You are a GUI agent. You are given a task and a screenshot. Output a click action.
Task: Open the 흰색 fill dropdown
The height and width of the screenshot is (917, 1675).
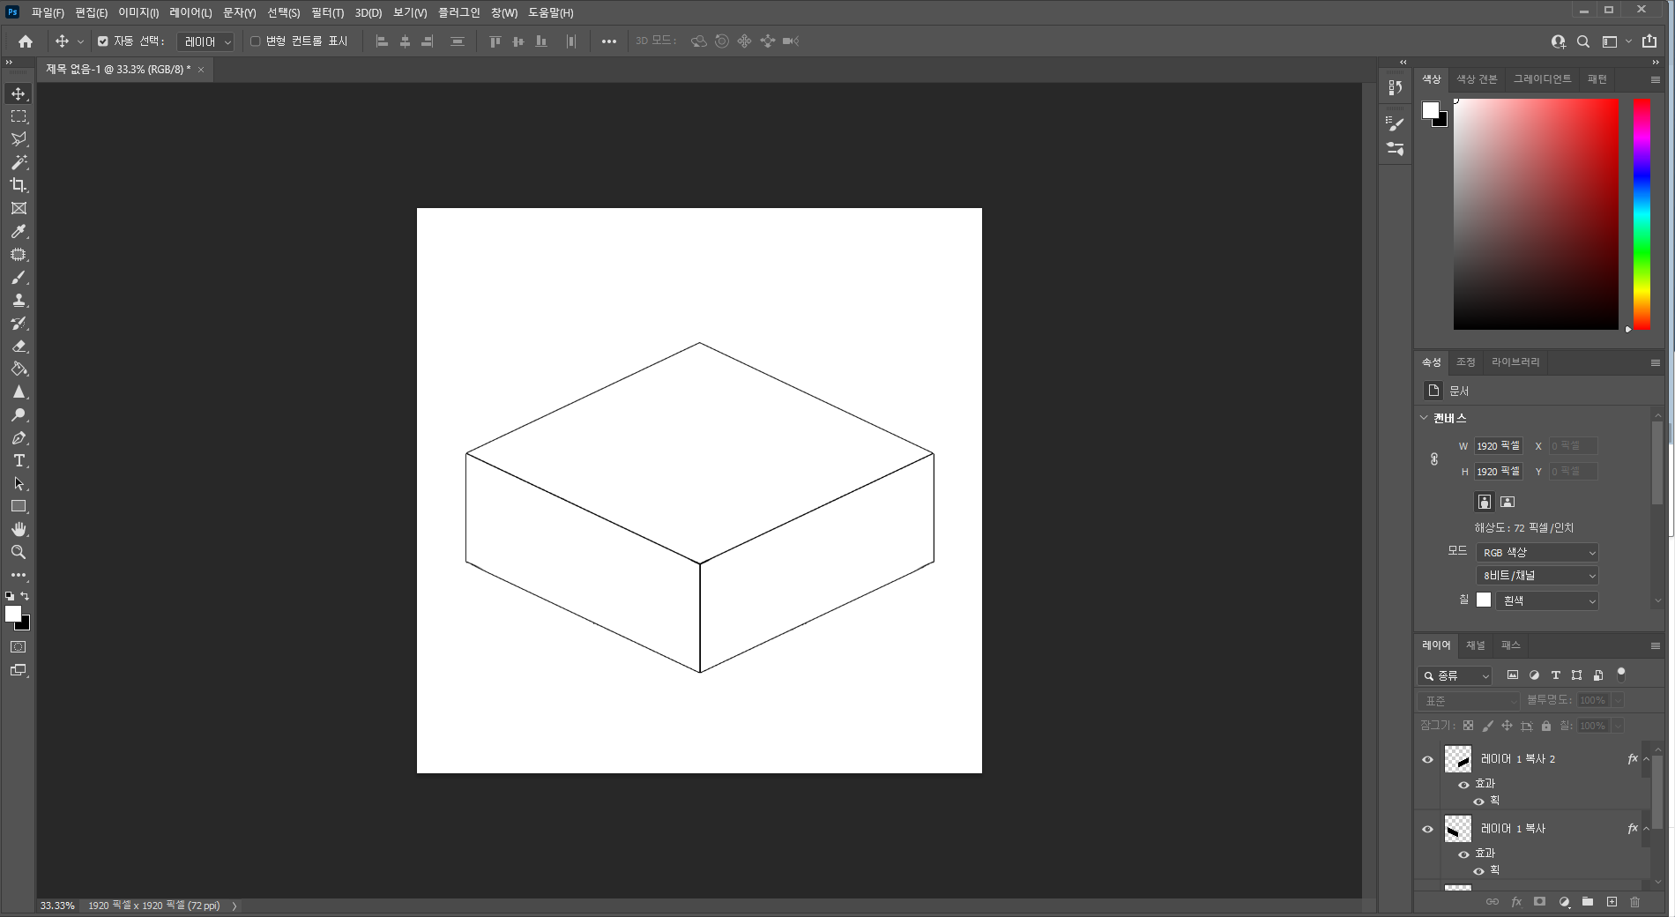tap(1547, 600)
